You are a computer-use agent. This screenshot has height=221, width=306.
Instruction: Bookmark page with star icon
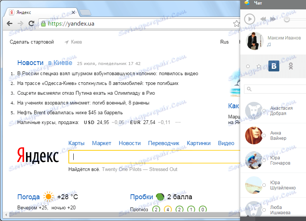[236, 24]
